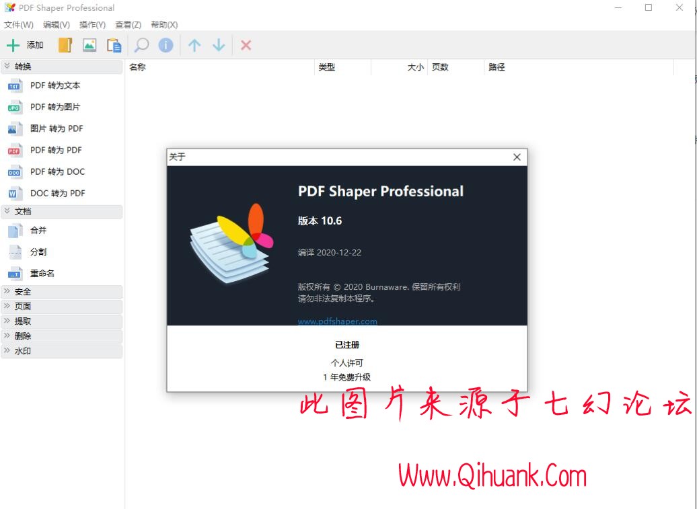Sort by the 页数 column header
The width and height of the screenshot is (697, 509).
click(455, 67)
